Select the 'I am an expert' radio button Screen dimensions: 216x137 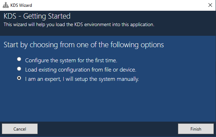pyautogui.click(x=19, y=78)
